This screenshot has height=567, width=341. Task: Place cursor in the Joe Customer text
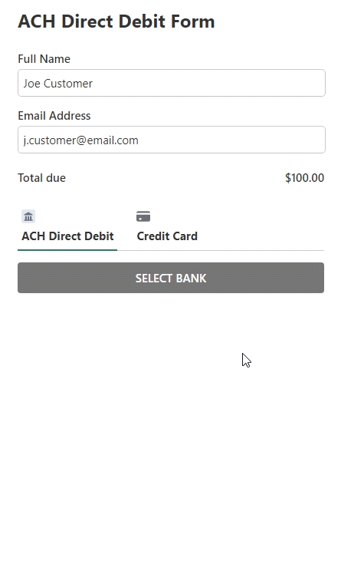[x=57, y=83]
